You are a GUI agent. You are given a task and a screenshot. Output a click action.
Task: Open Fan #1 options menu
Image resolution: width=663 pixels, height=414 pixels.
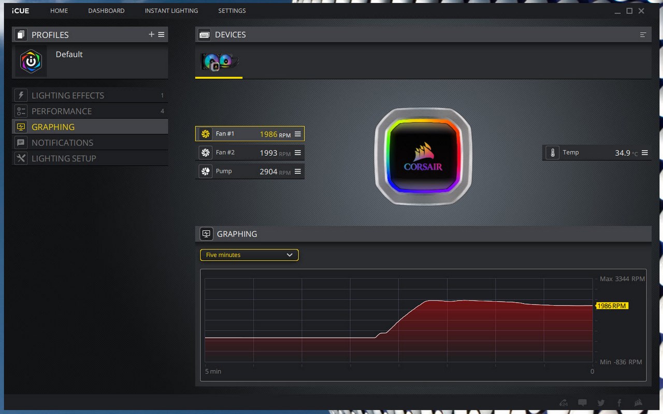click(298, 134)
